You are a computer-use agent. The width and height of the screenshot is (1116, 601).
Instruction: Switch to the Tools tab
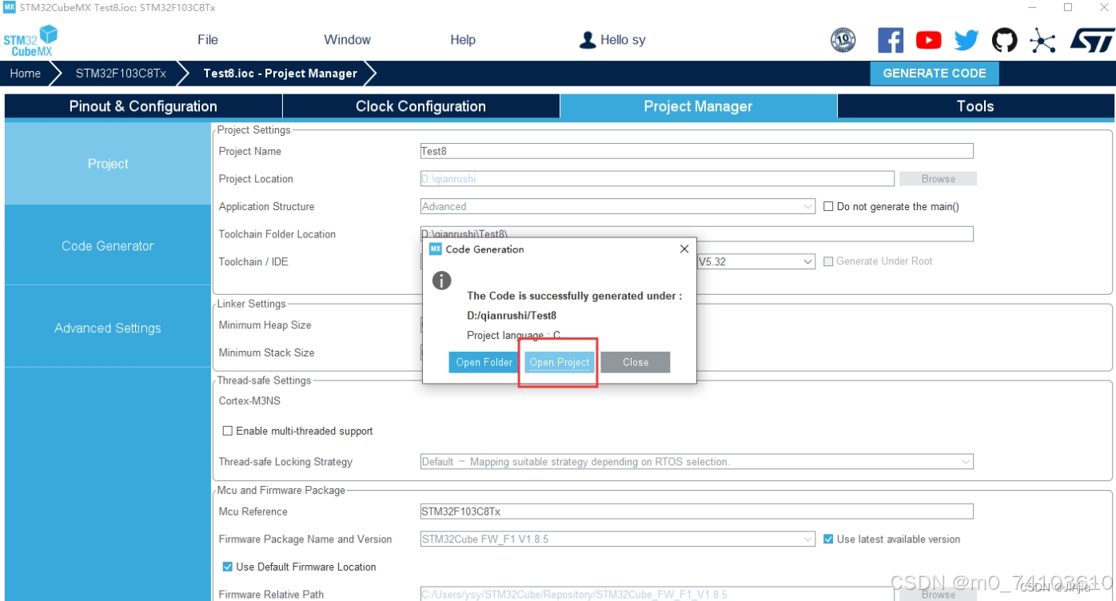975,106
